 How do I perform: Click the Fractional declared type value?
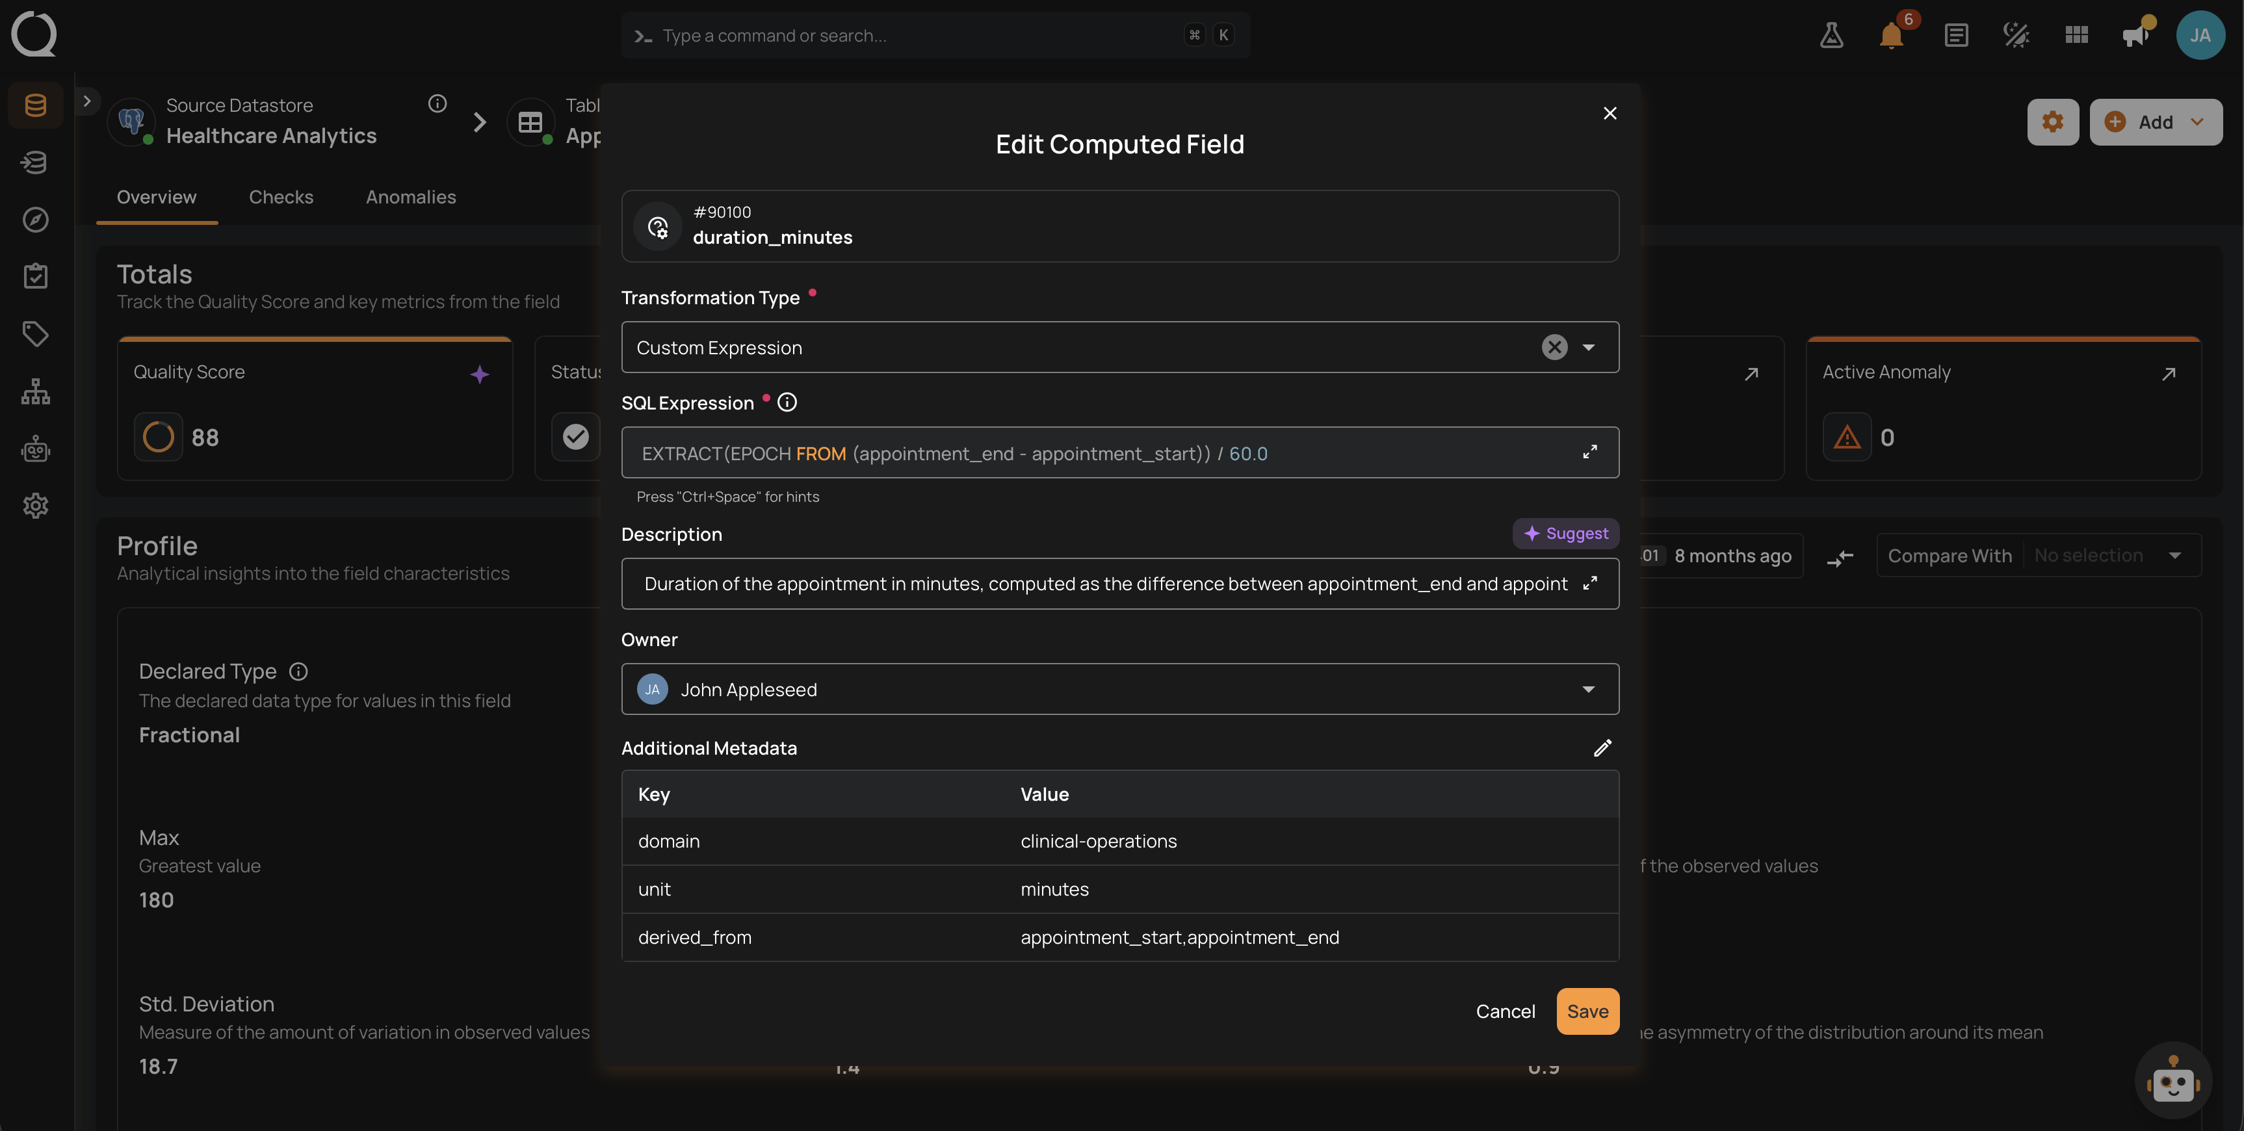pyautogui.click(x=189, y=734)
